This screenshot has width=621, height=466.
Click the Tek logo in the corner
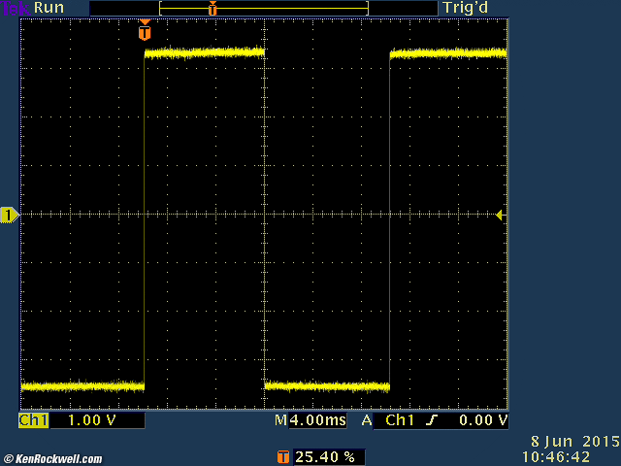point(15,8)
